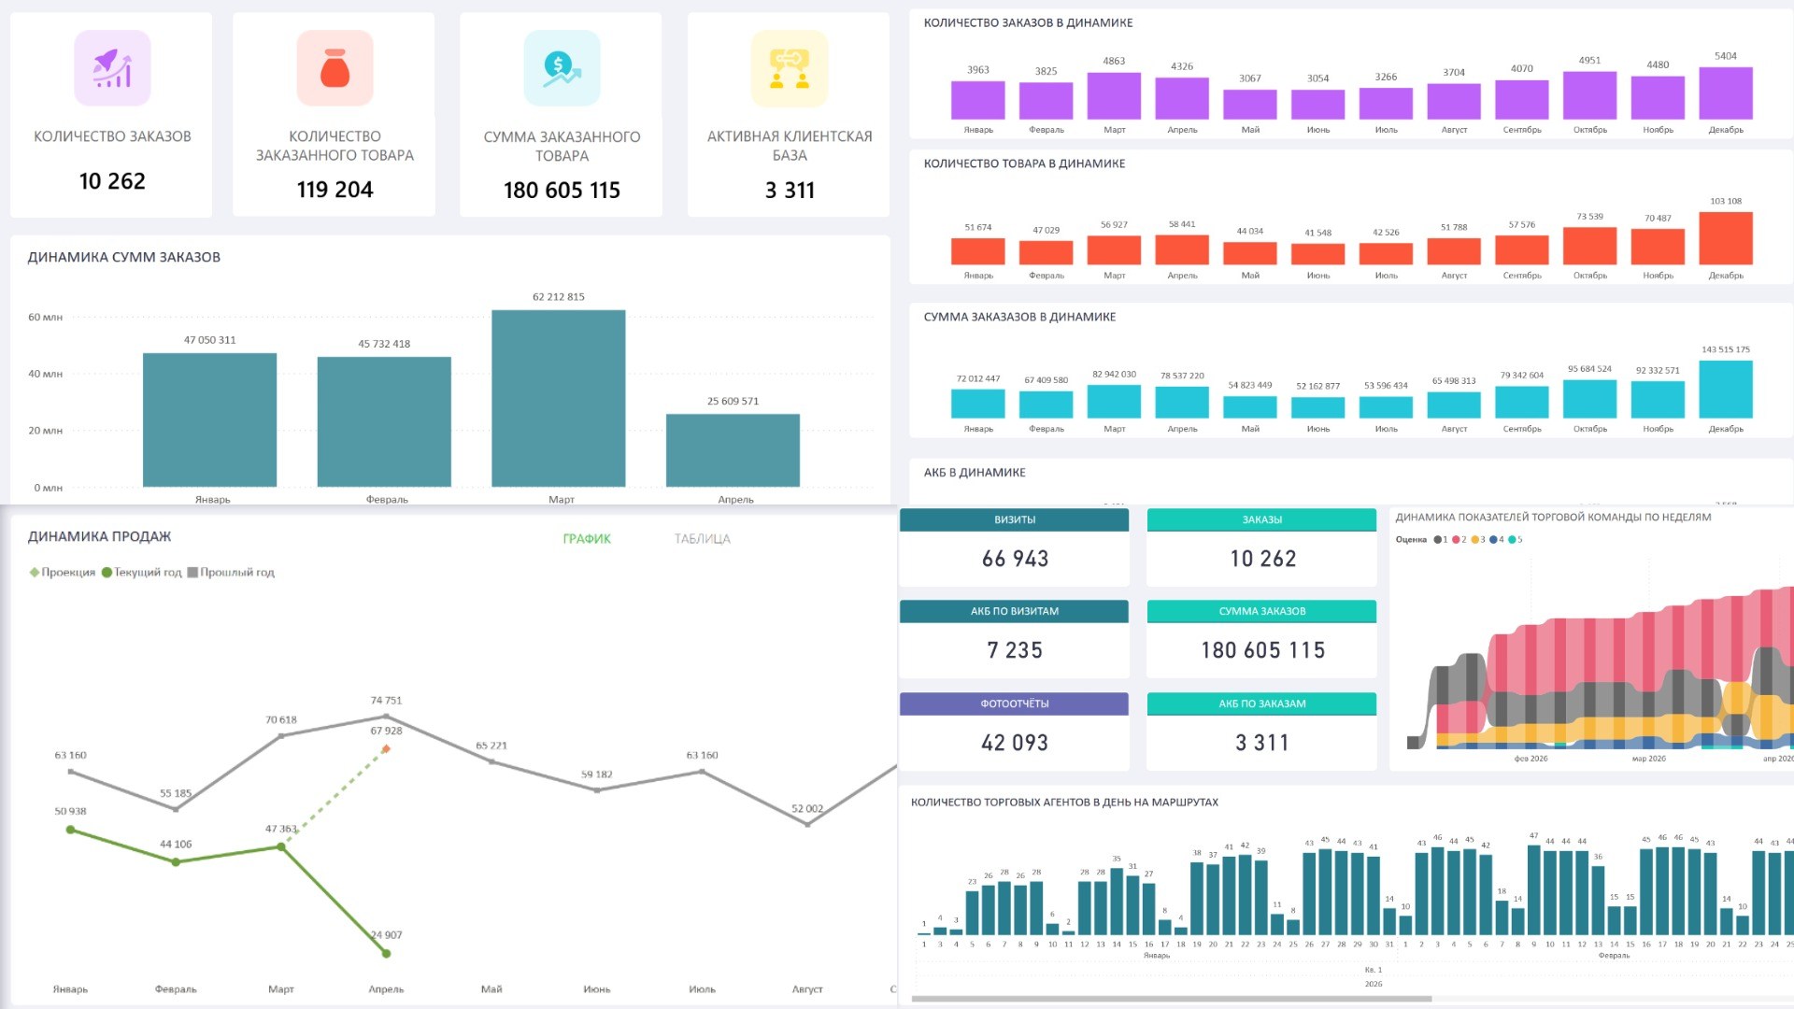The image size is (1794, 1009).
Task: Click the client base people icon
Action: click(790, 68)
